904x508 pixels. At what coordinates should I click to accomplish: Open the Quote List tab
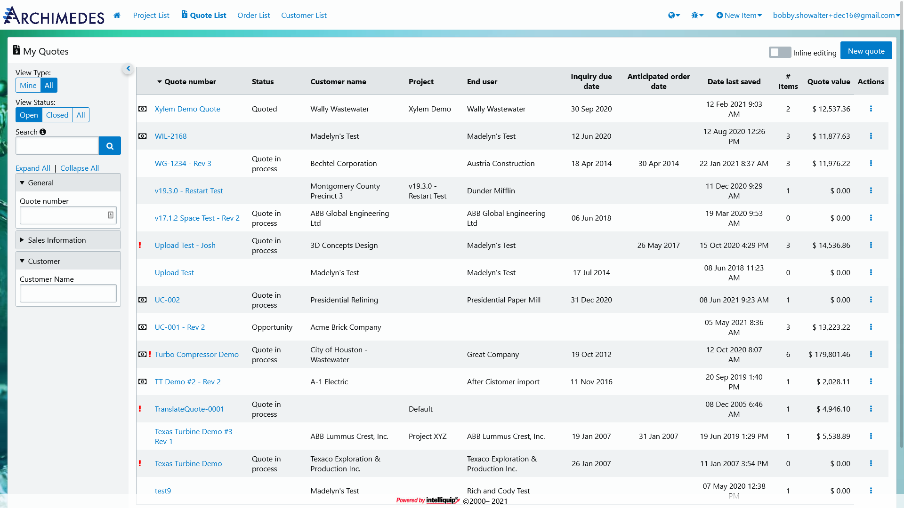(x=204, y=15)
